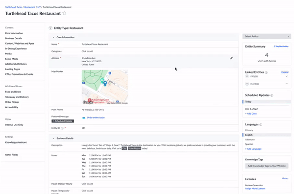Click Main Phone number value
Screen dimensions: 294x194
point(93,110)
